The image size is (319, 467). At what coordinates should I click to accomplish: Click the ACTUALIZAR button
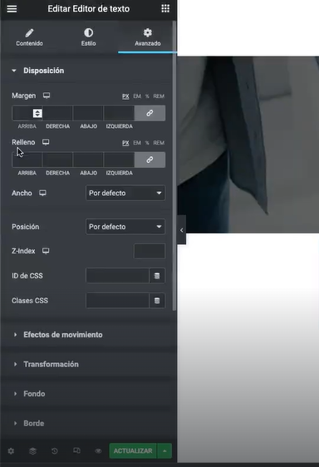coord(133,451)
